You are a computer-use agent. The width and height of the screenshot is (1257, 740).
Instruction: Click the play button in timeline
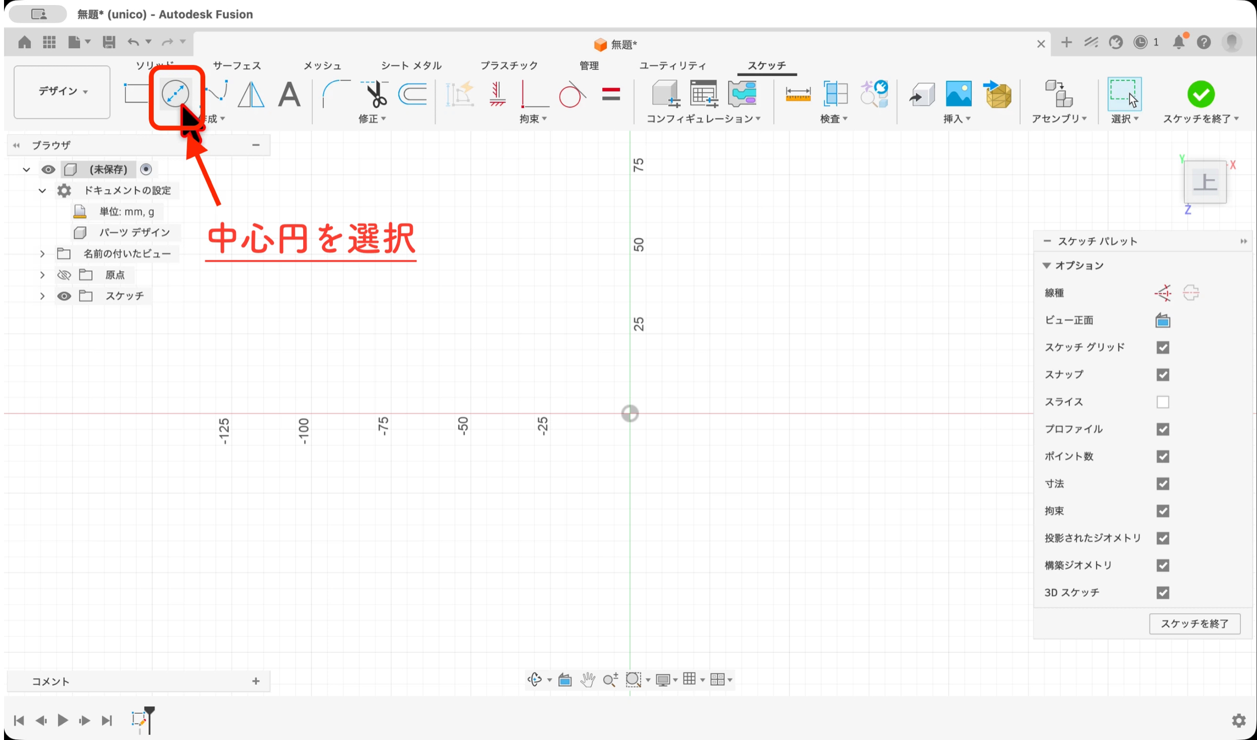coord(63,720)
